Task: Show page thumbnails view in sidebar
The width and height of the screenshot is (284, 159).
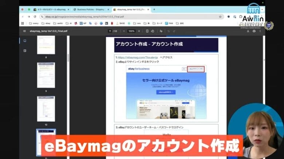Action: click(25, 41)
